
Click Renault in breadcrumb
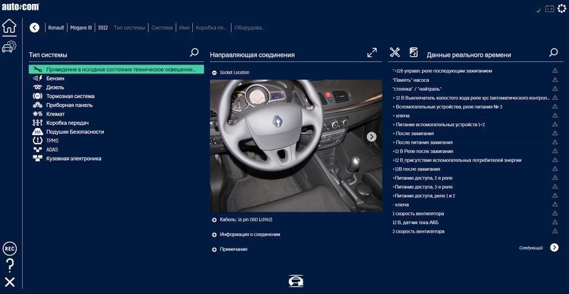[56, 27]
